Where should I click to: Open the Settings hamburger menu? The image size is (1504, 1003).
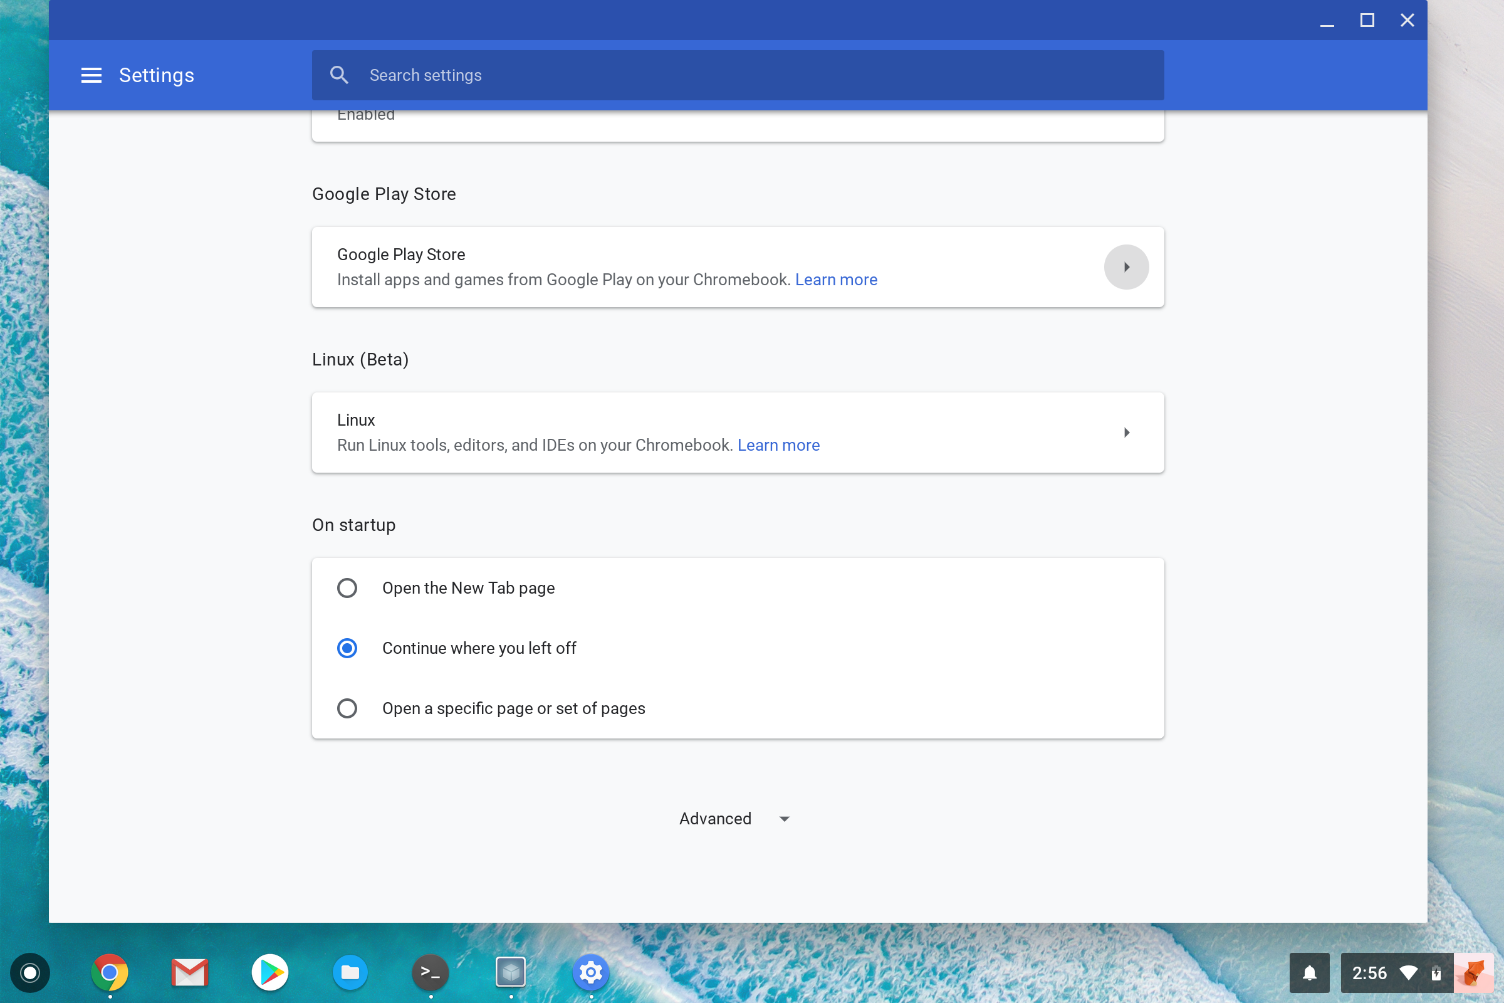pyautogui.click(x=91, y=75)
